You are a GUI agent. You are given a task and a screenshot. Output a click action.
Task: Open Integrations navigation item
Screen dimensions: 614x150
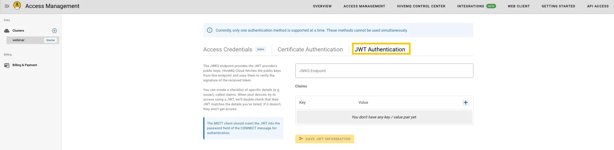pyautogui.click(x=471, y=6)
